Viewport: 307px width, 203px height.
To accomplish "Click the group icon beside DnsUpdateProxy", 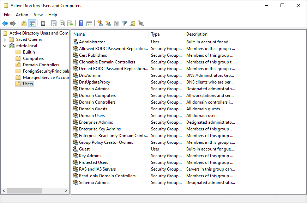I will point(76,81).
